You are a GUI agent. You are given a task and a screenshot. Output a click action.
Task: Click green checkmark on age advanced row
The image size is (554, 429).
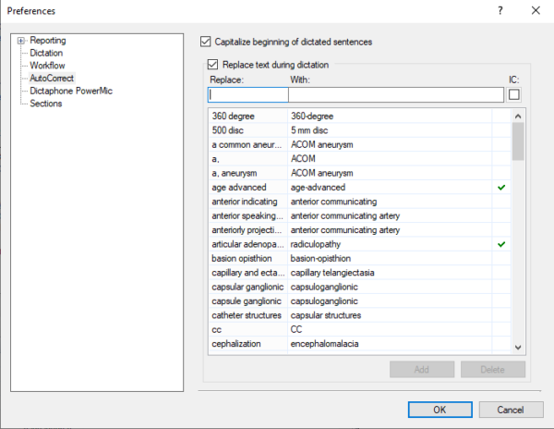[x=500, y=187]
